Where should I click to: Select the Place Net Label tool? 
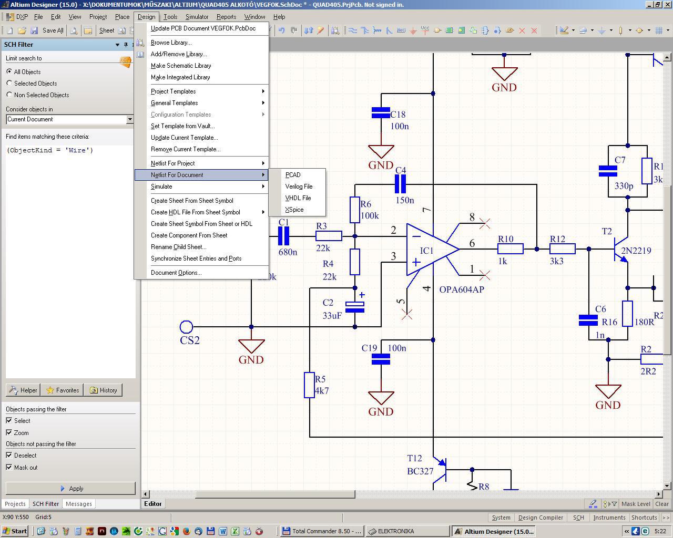point(401,30)
